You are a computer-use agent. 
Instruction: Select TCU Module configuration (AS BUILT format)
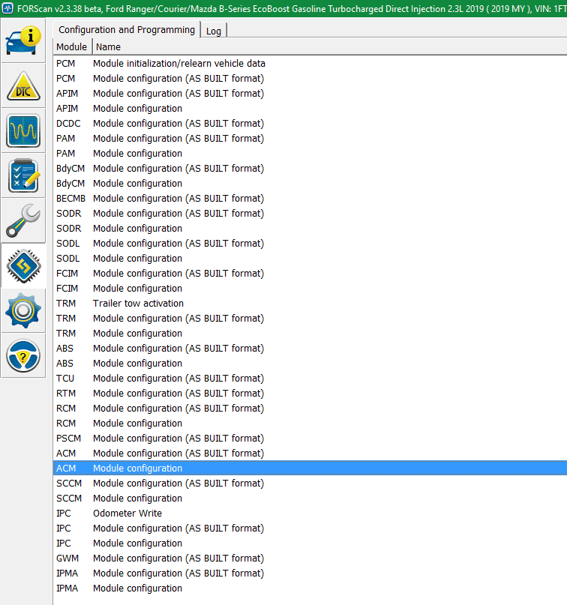click(310, 379)
